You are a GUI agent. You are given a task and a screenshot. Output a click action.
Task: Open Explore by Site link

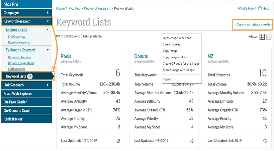16,29
